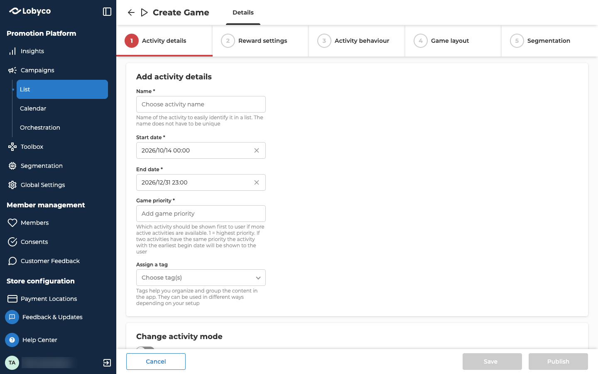Open the Choose tag(s) dropdown

point(201,278)
